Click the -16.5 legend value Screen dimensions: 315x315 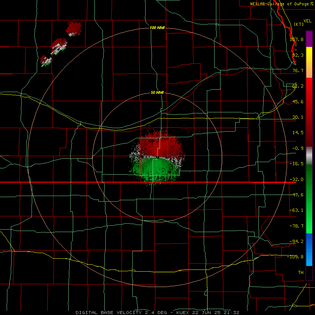coord(296,164)
